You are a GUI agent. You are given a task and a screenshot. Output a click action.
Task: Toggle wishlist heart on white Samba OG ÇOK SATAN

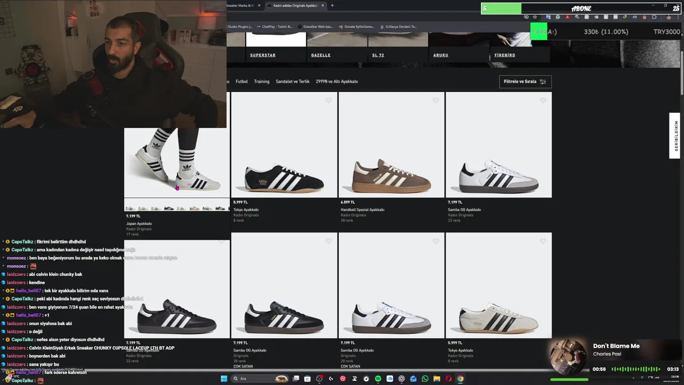point(436,241)
